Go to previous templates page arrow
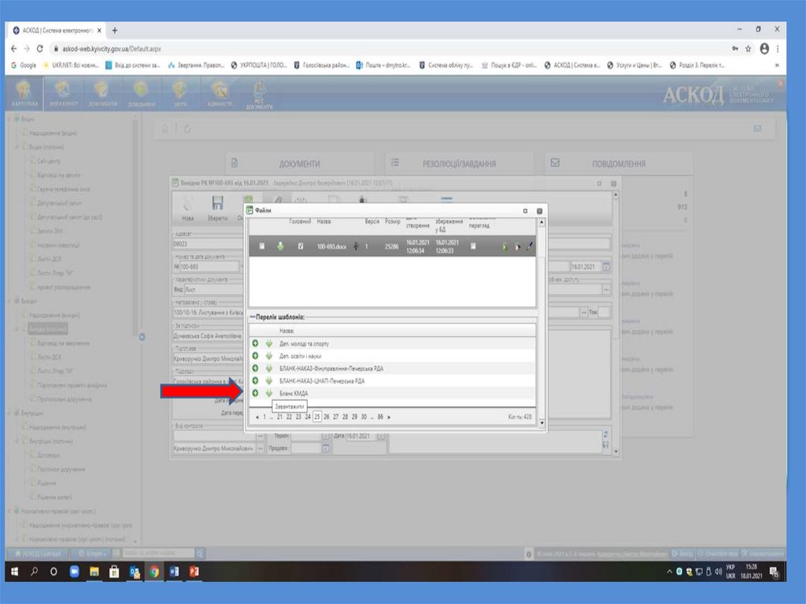Screen dimensions: 806x604 click(257, 417)
